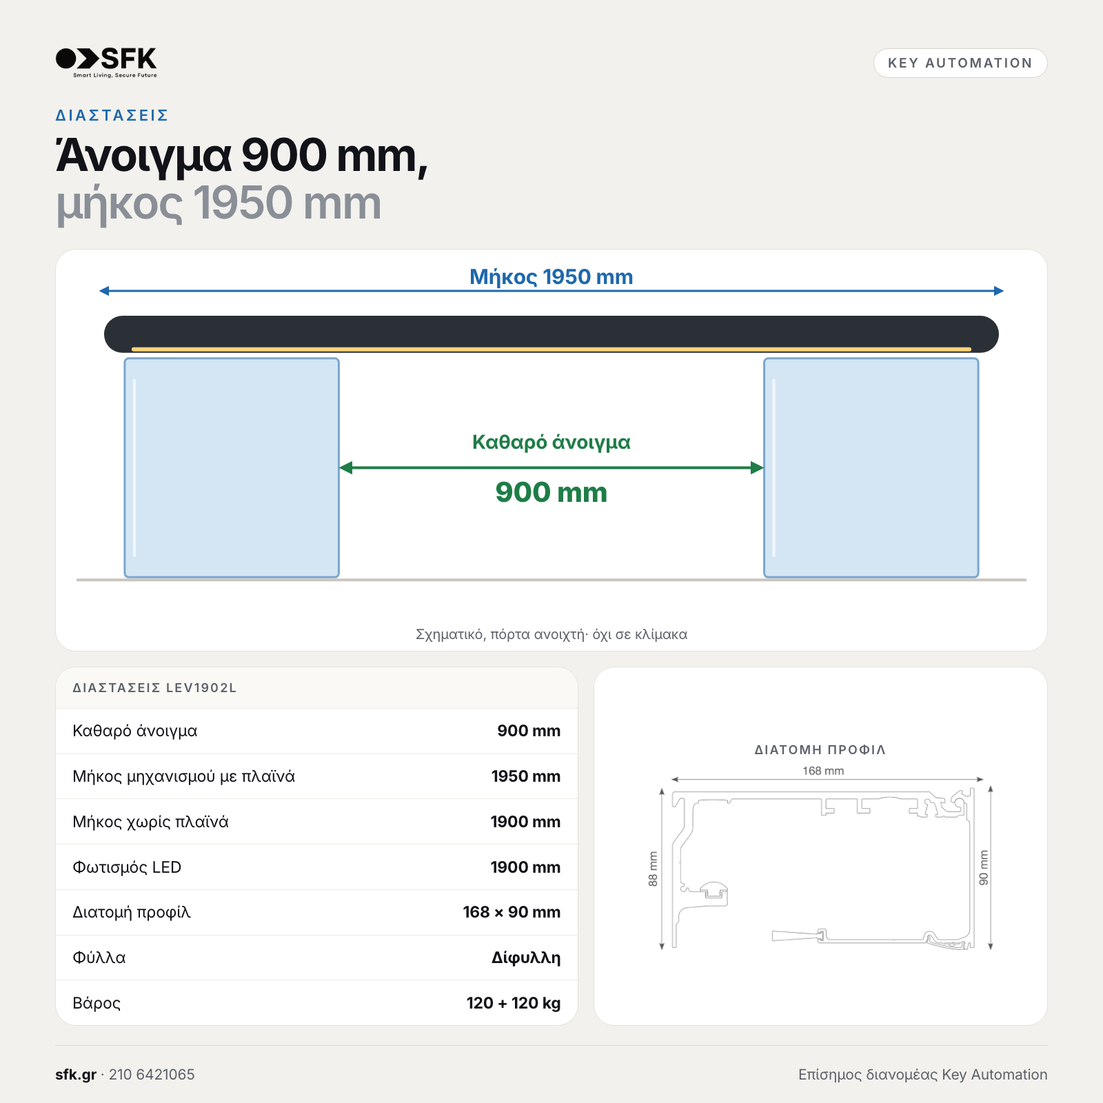Click the 'Δίφυλλη' value
The image size is (1103, 1103).
[526, 958]
